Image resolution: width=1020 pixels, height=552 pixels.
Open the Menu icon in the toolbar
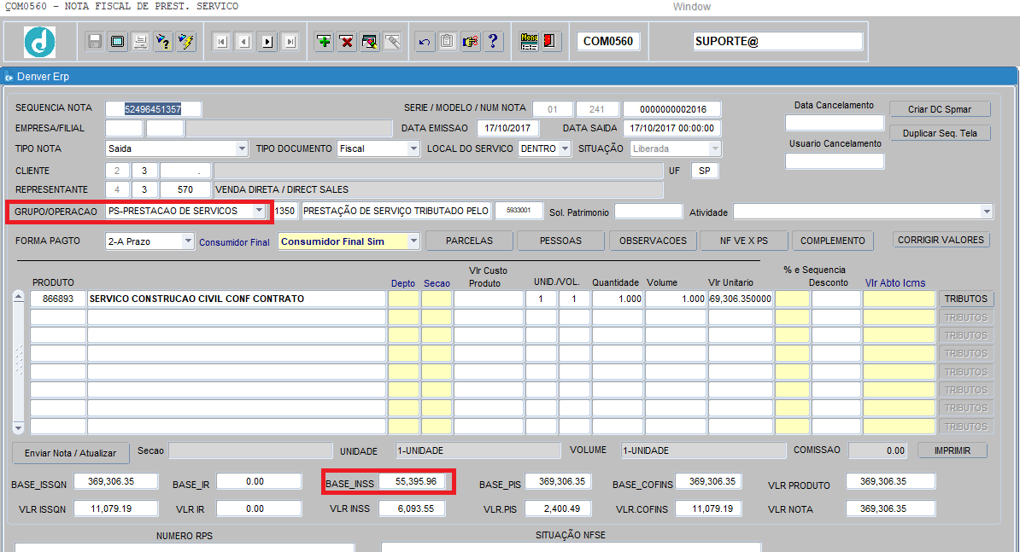(x=529, y=42)
